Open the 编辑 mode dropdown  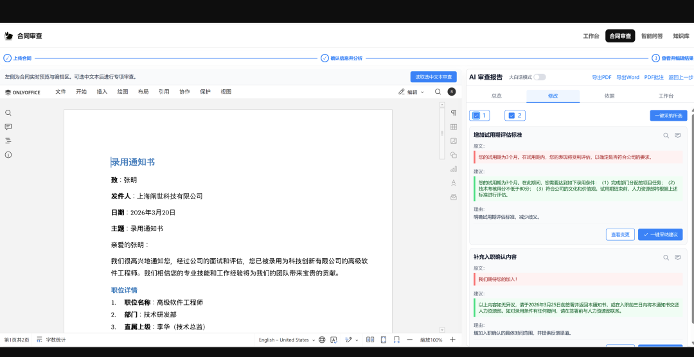pos(411,92)
